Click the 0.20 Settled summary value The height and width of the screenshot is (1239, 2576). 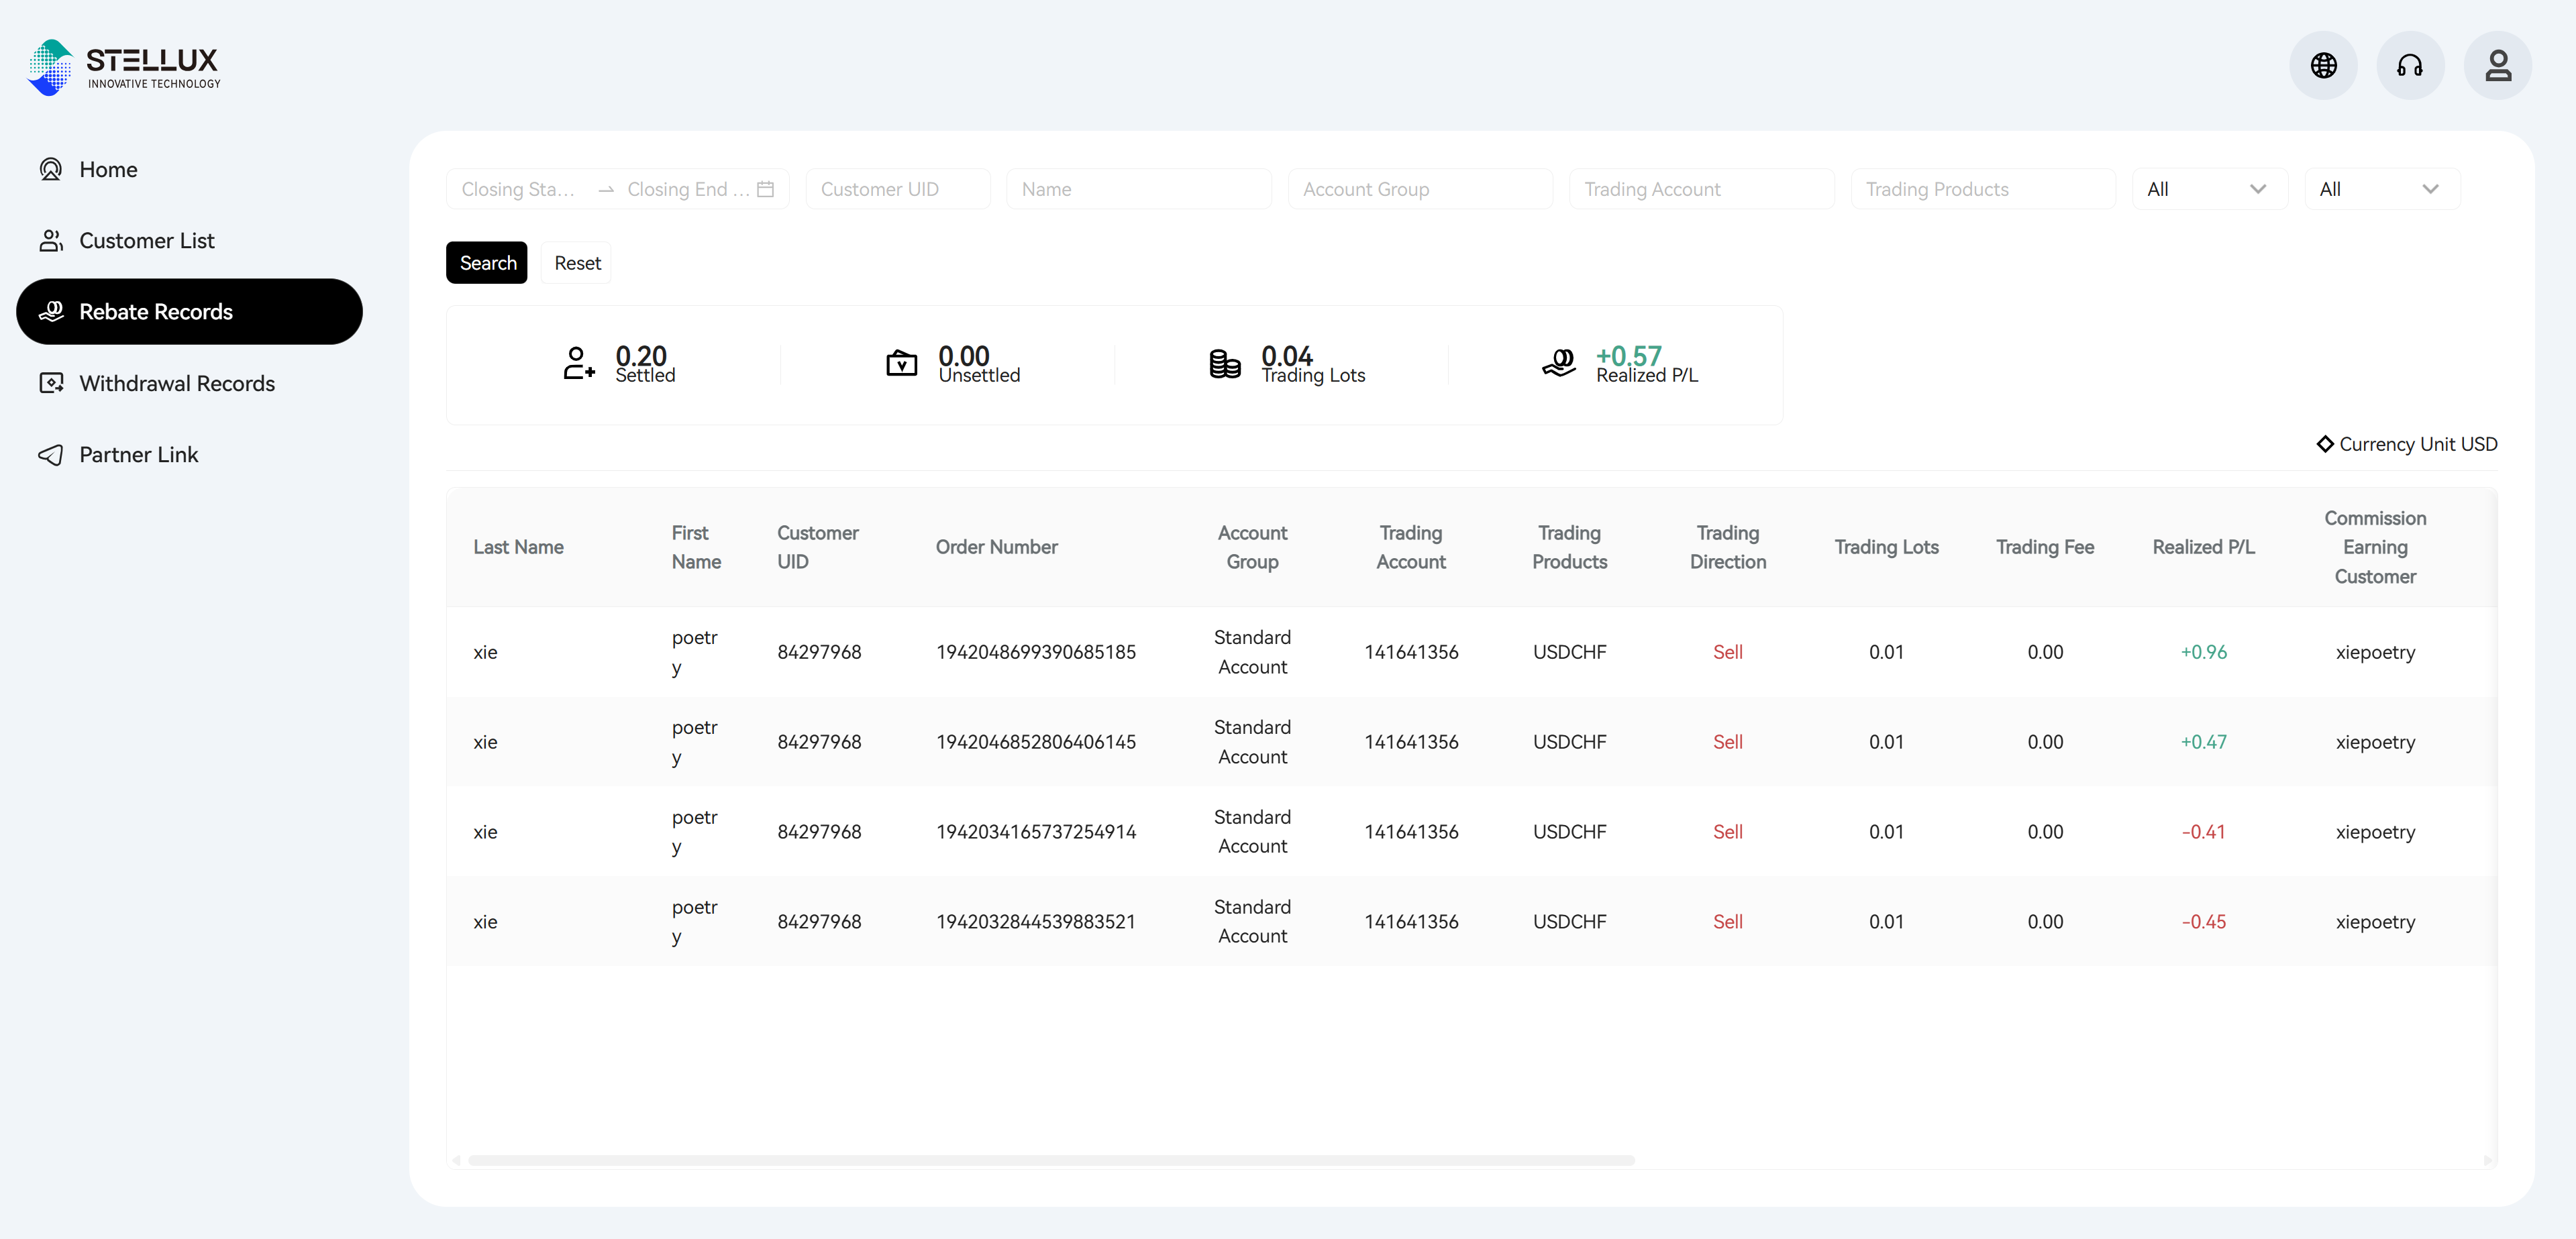641,355
